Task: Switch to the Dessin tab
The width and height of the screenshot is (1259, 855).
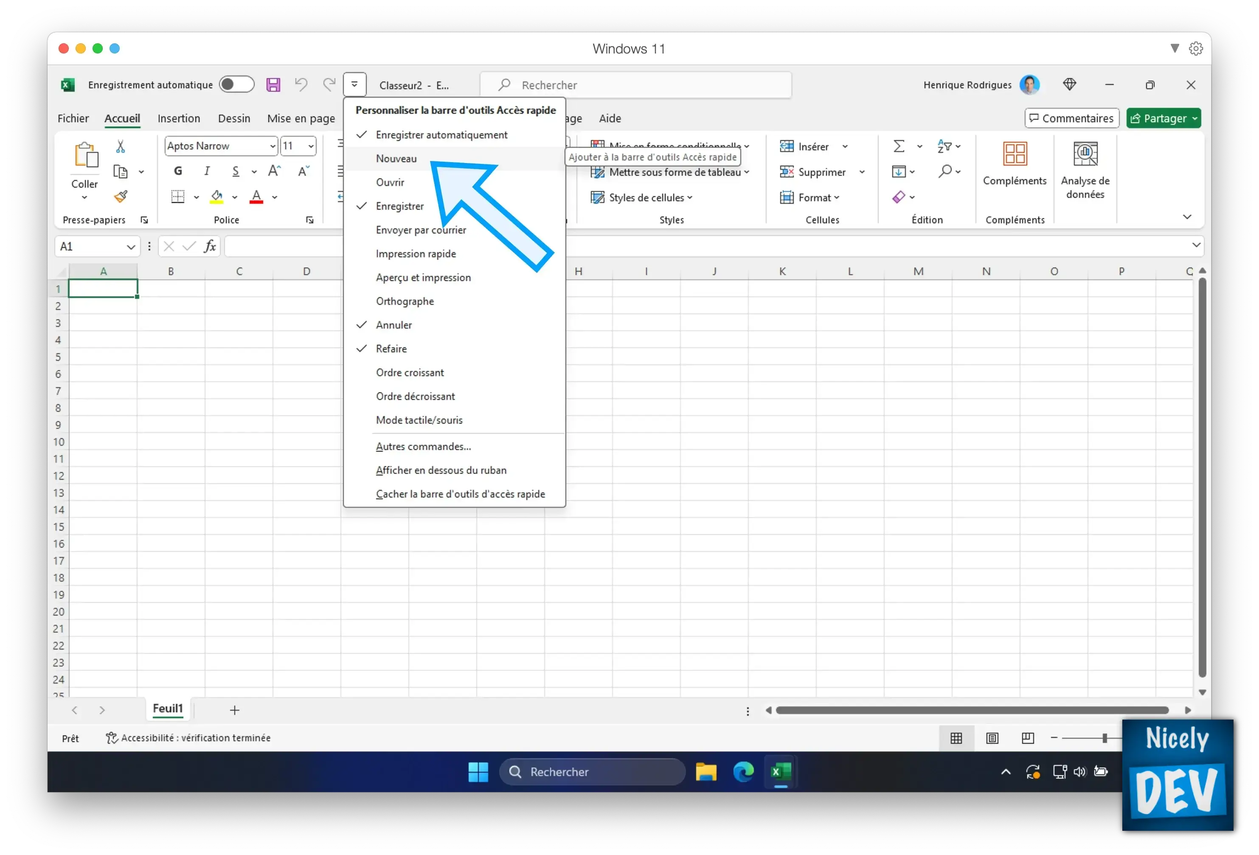Action: coord(234,118)
